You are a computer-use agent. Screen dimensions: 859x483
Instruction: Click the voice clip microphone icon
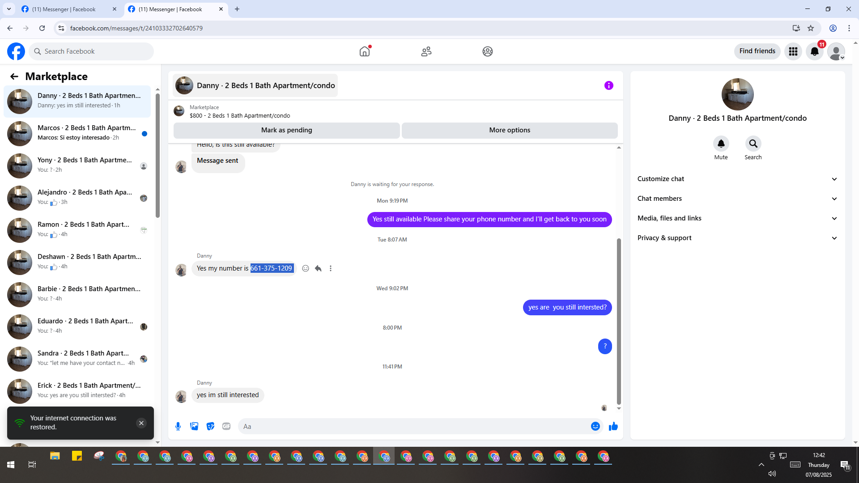pos(178,426)
